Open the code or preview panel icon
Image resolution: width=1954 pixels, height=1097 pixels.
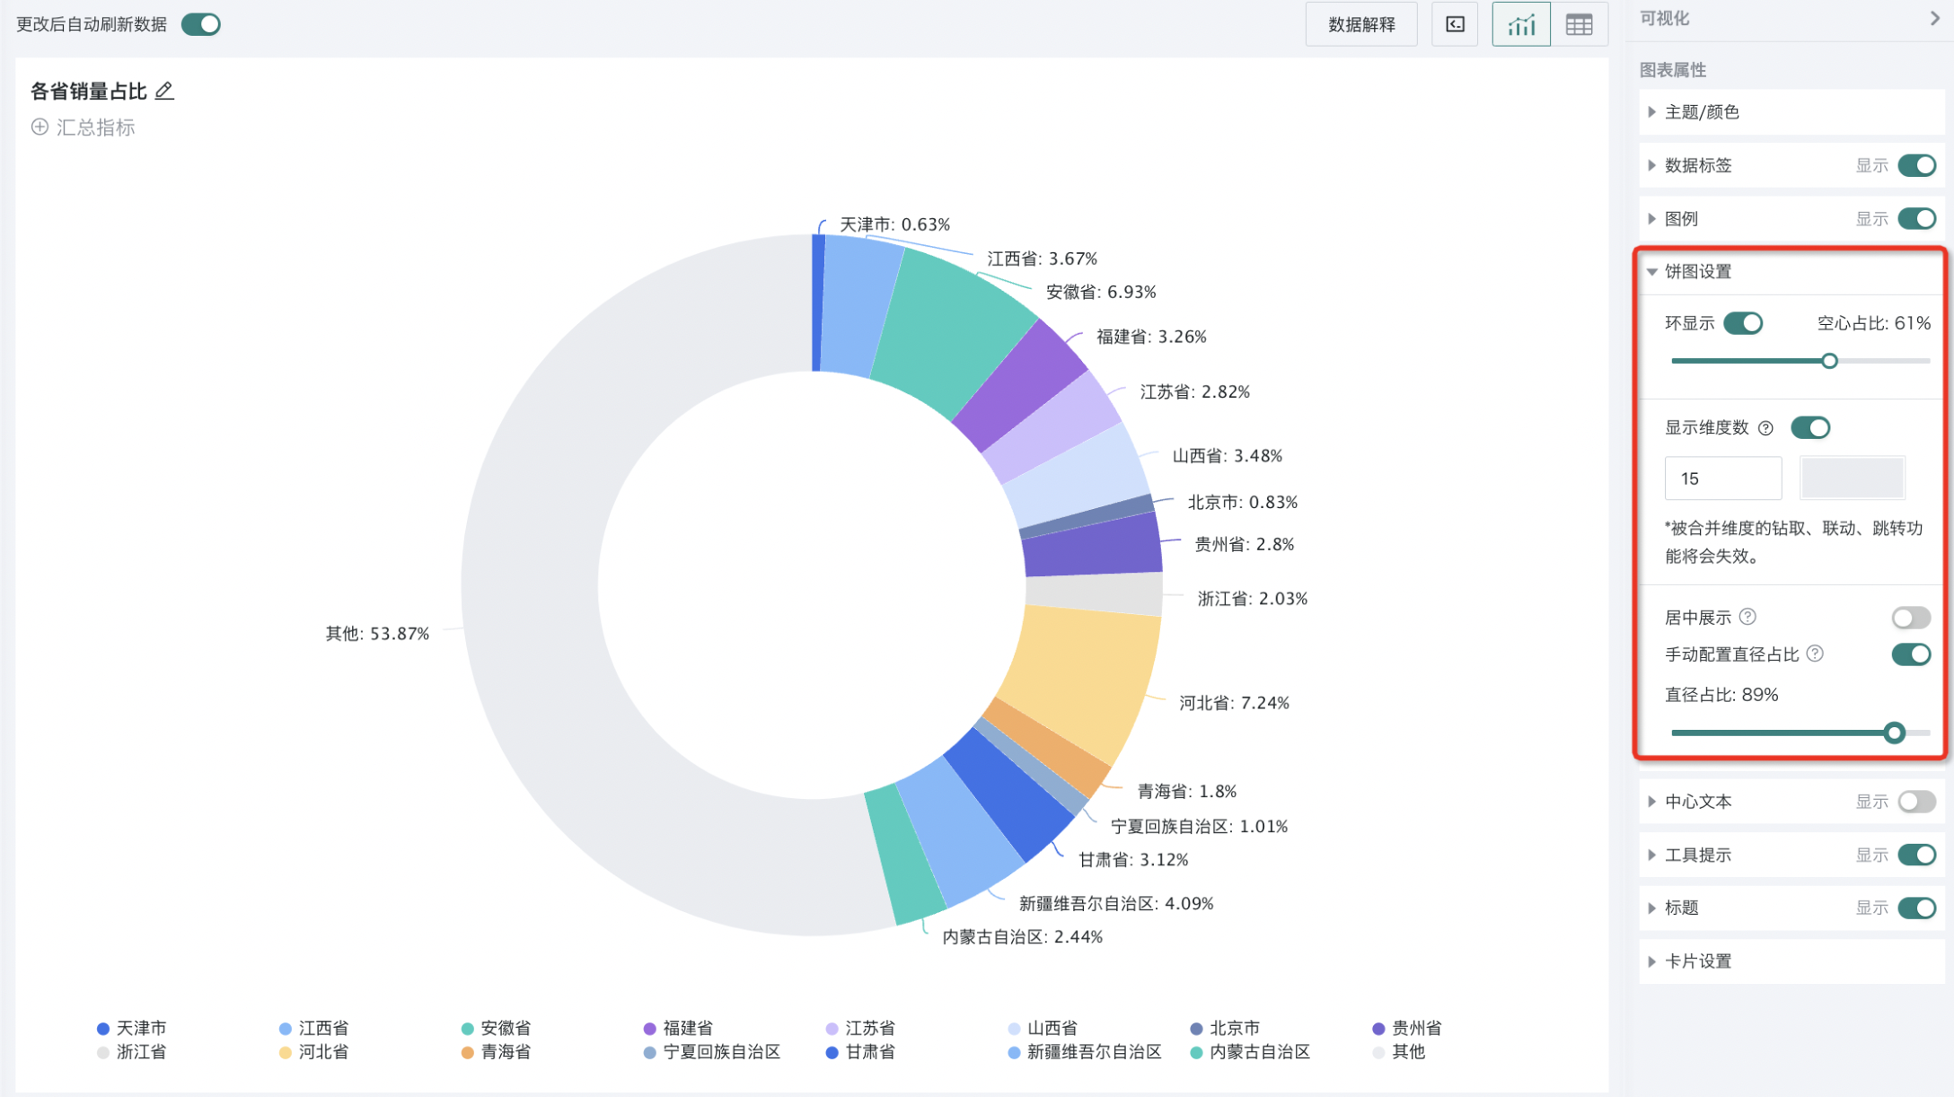1455,24
